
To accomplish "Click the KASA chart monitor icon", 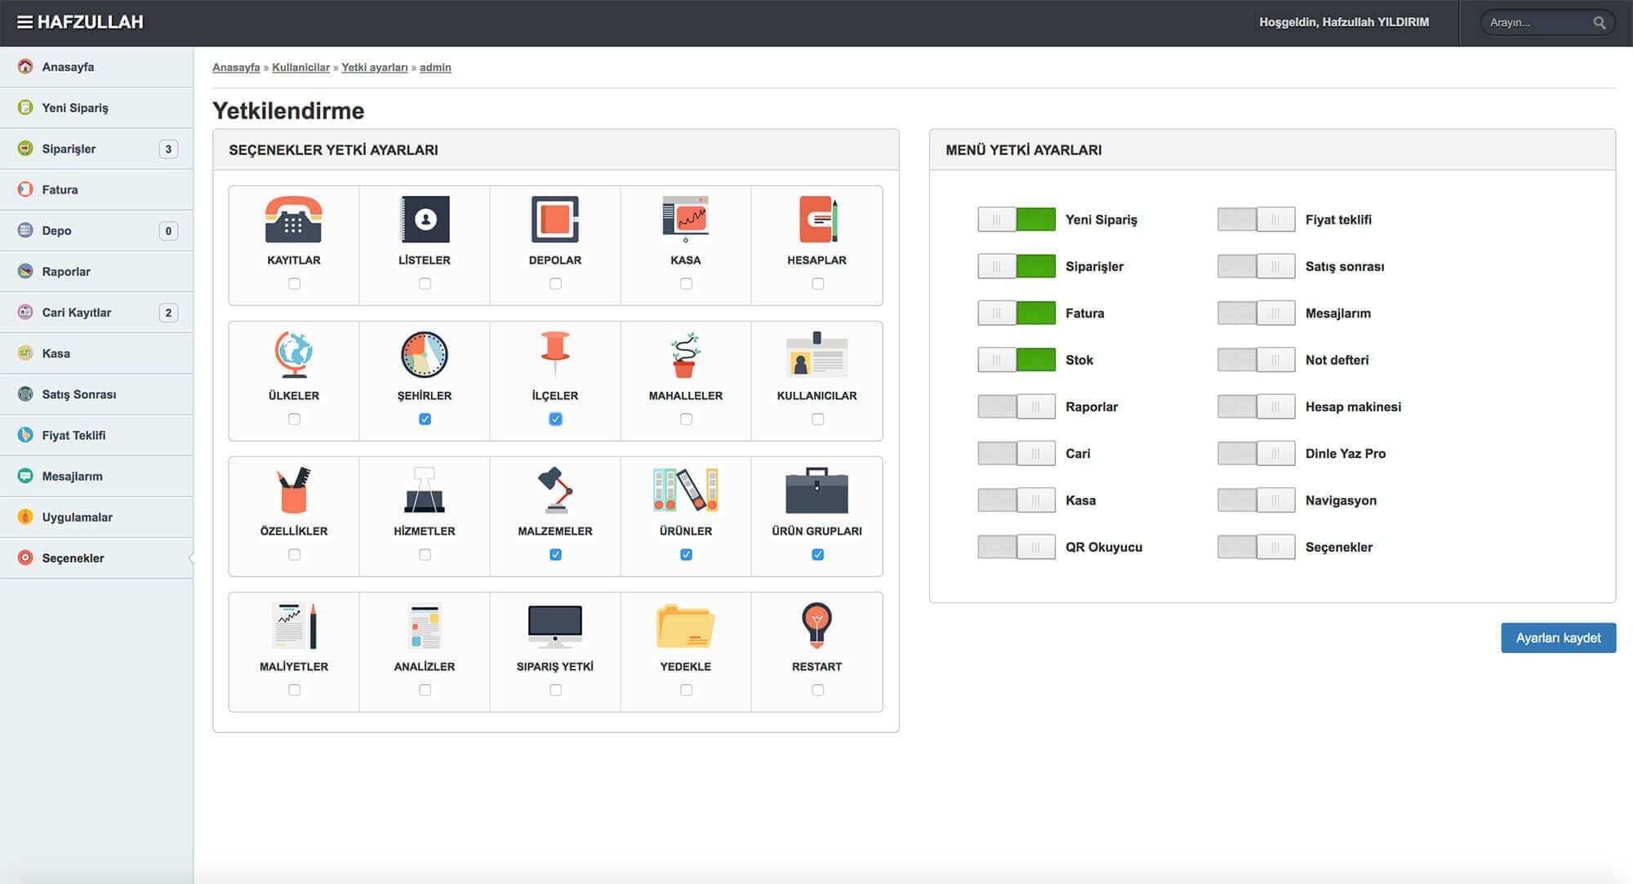I will 685,219.
